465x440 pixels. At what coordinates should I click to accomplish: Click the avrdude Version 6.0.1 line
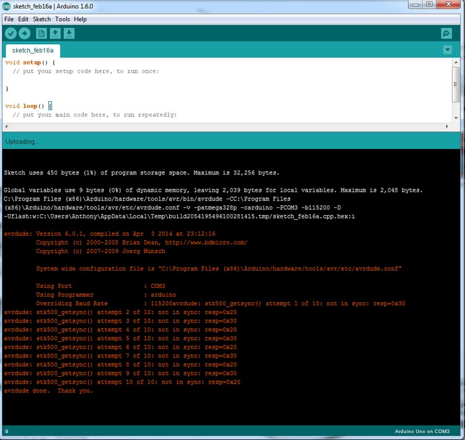109,234
